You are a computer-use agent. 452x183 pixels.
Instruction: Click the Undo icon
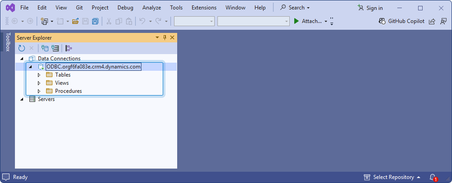click(x=142, y=21)
